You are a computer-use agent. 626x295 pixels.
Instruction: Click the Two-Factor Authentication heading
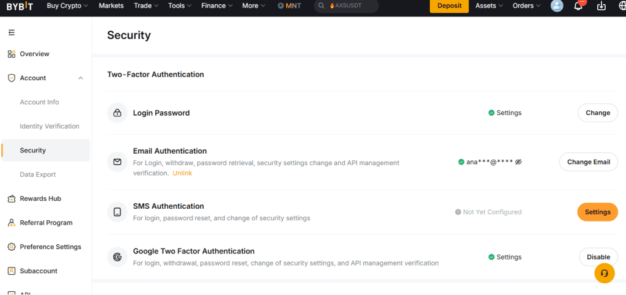[156, 74]
